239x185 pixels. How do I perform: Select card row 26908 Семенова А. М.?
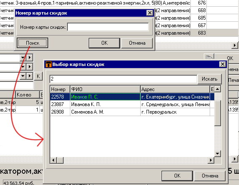[x=132, y=112]
